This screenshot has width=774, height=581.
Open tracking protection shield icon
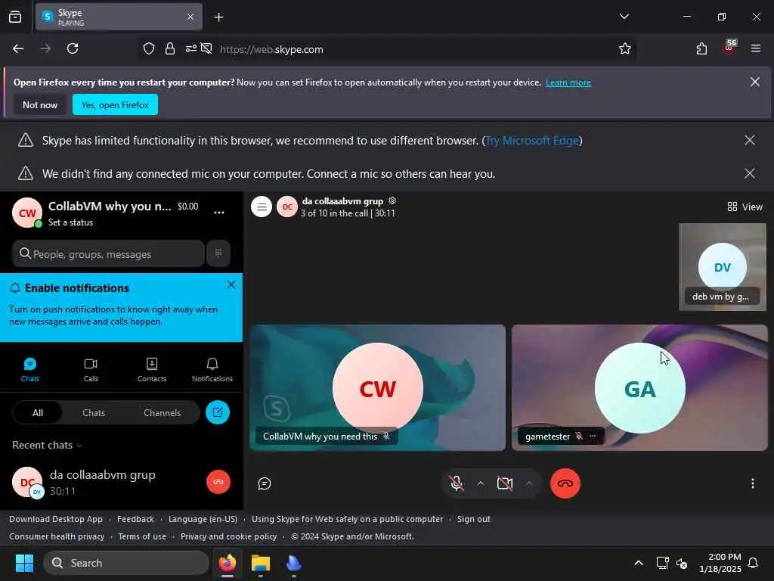point(149,48)
